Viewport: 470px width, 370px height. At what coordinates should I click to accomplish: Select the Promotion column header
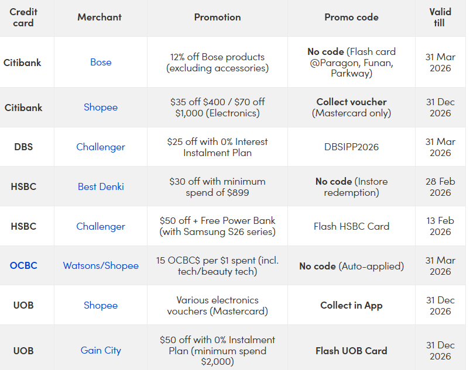click(217, 17)
